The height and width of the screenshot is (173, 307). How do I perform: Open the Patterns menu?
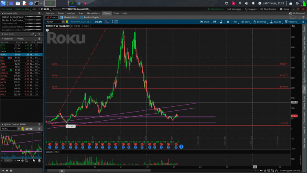tap(291, 22)
